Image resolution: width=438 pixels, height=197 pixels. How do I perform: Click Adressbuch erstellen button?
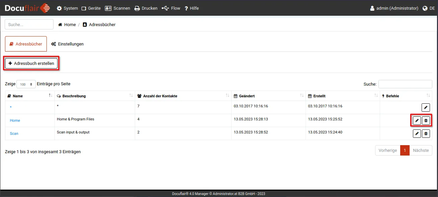[x=31, y=63]
